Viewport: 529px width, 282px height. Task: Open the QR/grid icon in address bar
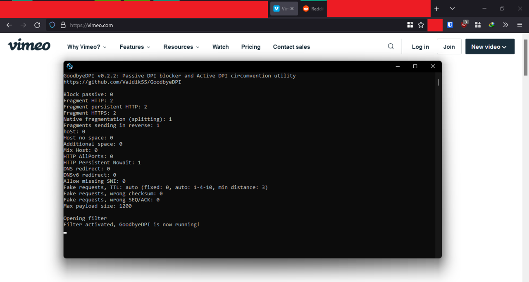click(410, 25)
